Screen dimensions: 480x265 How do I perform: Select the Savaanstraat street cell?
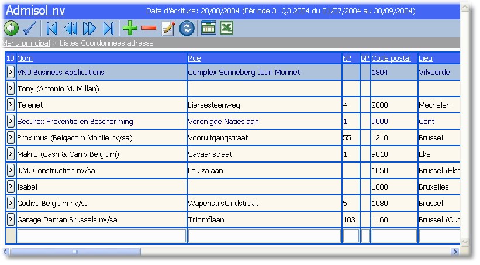(x=264, y=154)
